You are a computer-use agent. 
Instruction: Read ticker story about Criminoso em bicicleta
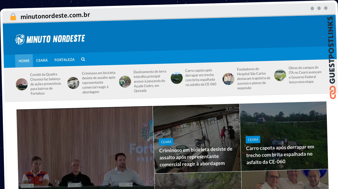pos(99,82)
